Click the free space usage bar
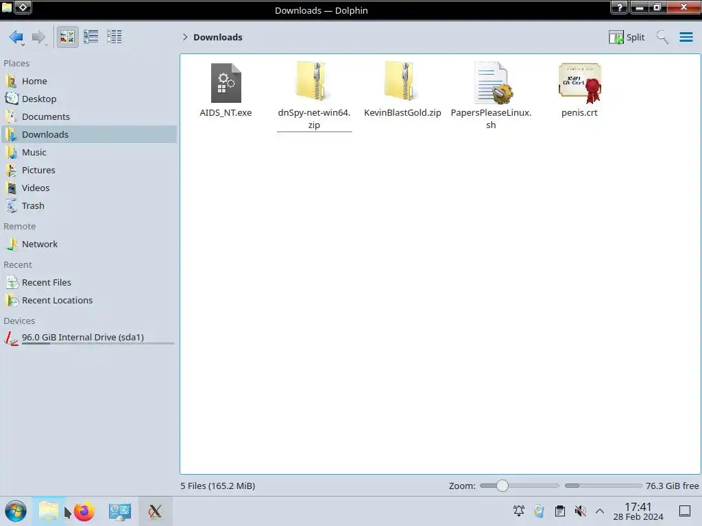 click(603, 486)
